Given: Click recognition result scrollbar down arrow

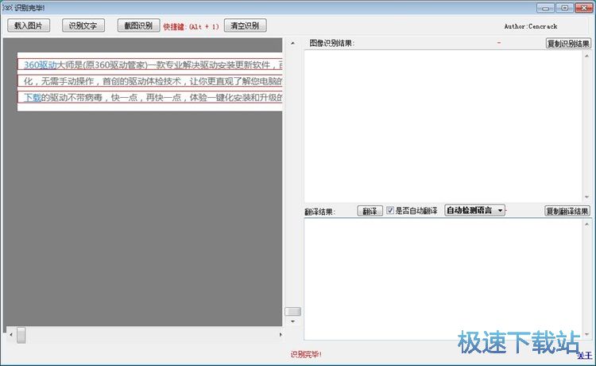Looking at the screenshot, I should (587, 197).
